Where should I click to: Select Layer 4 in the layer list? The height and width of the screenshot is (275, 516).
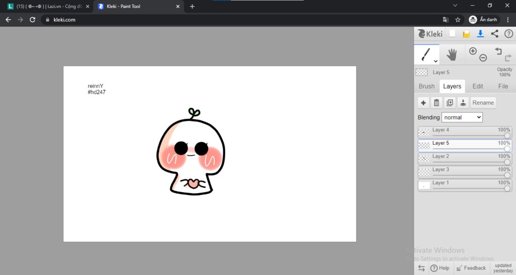pyautogui.click(x=465, y=132)
